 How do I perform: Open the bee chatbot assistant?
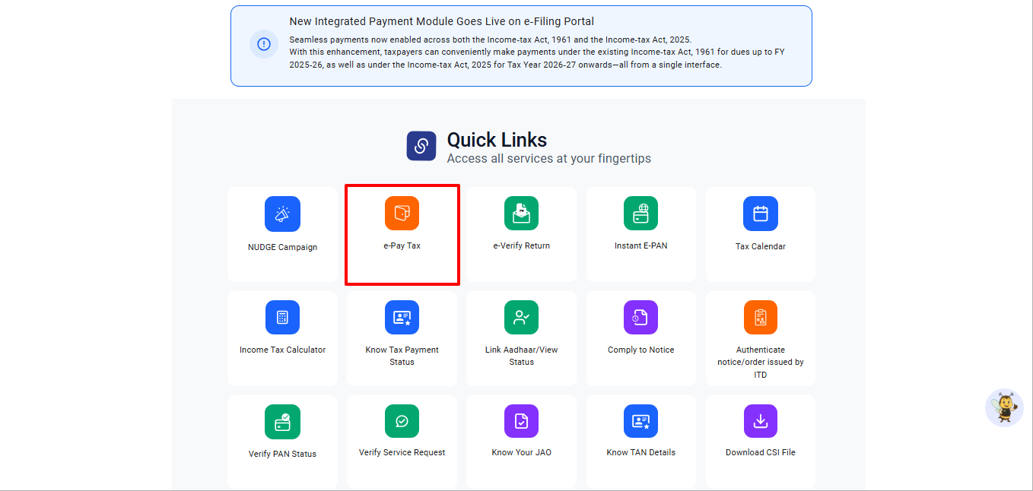click(x=1004, y=407)
